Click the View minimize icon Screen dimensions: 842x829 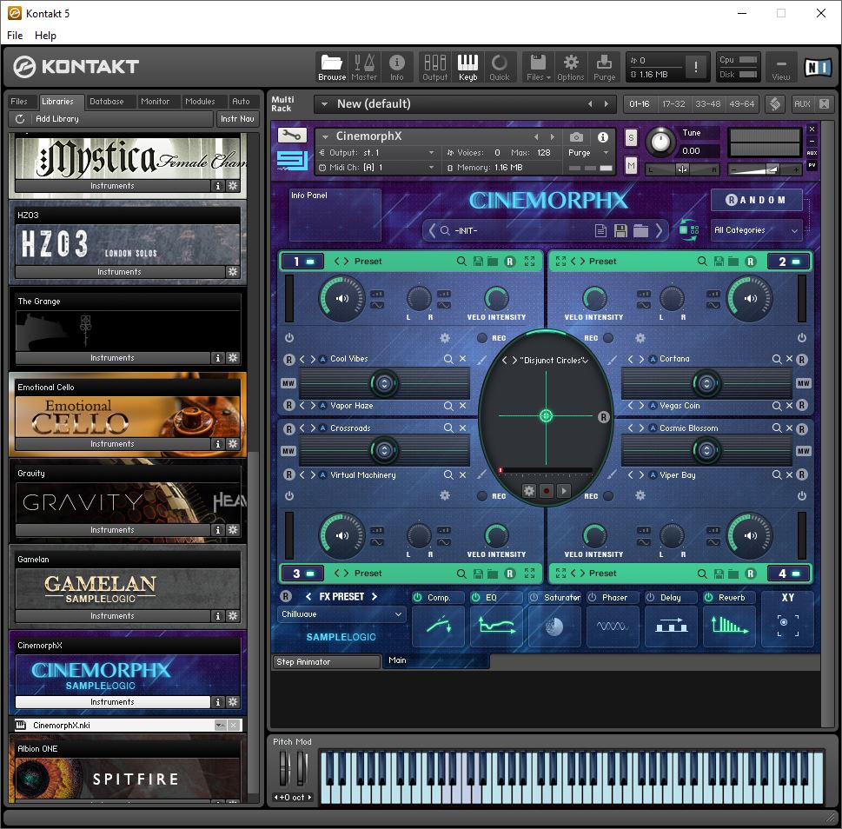coord(781,67)
